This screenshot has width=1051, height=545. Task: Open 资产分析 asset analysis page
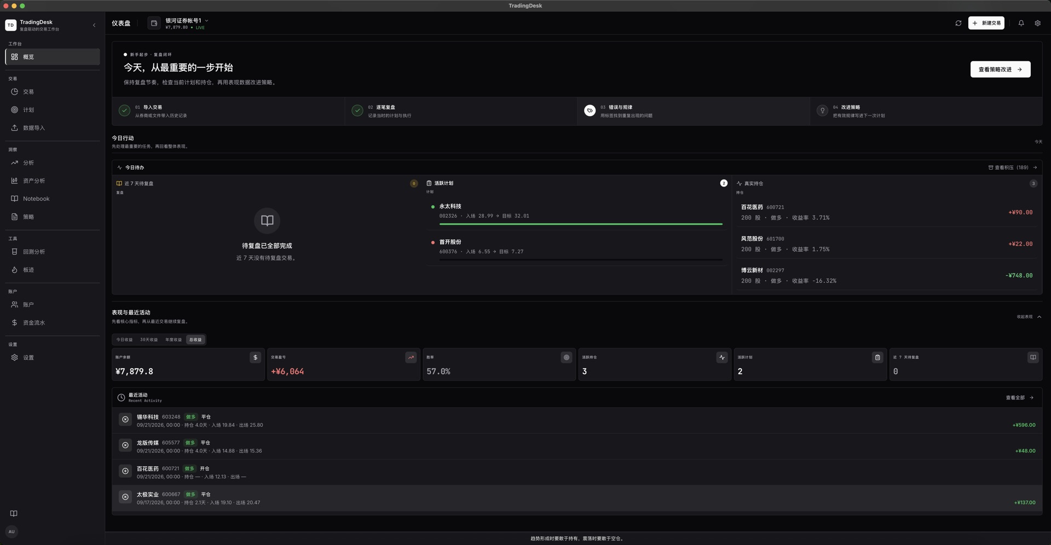tap(53, 181)
